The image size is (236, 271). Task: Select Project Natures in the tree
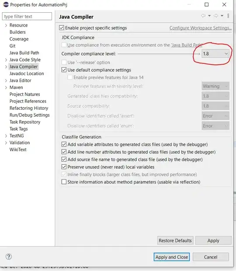click(25, 94)
